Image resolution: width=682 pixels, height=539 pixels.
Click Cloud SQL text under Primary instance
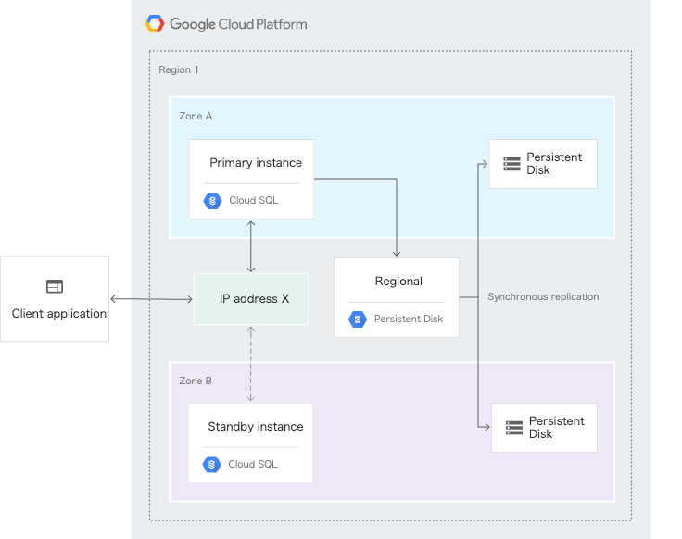coord(253,200)
